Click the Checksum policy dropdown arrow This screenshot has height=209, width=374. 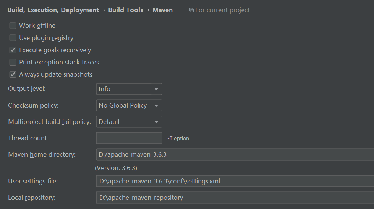156,105
